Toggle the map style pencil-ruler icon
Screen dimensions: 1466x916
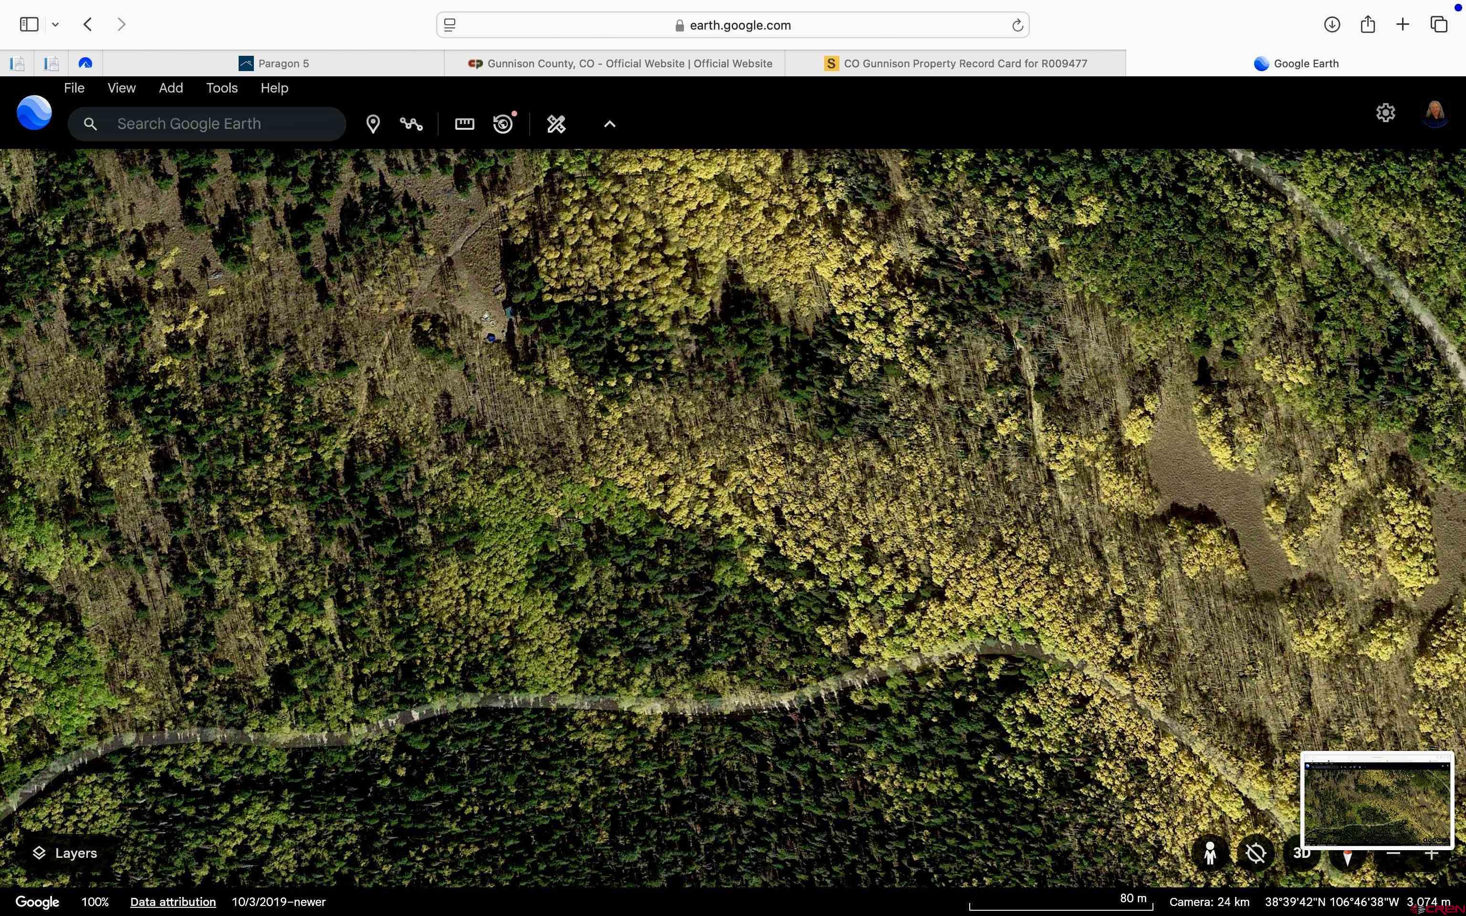(x=556, y=124)
